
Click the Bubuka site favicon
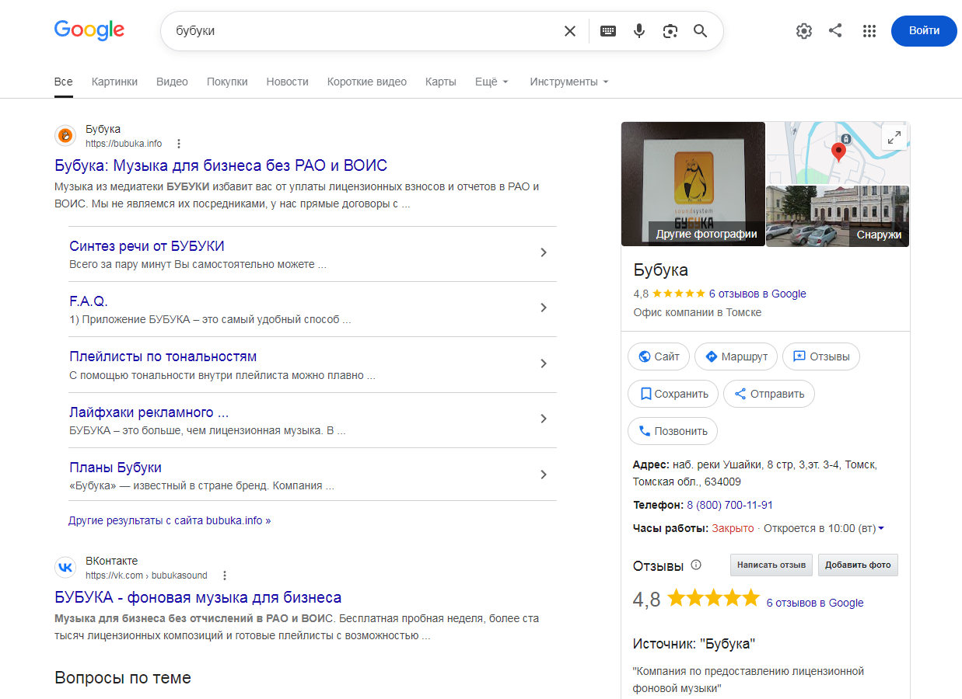click(66, 136)
